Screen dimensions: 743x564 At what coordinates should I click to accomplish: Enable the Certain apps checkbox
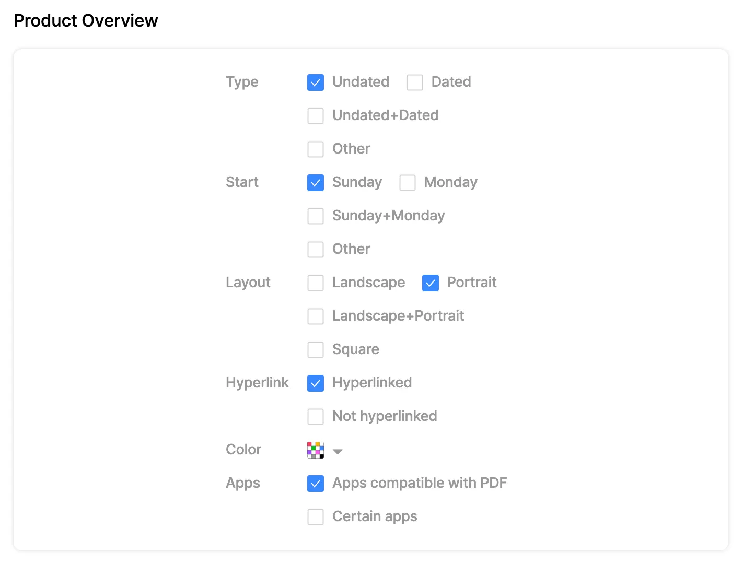click(x=316, y=517)
